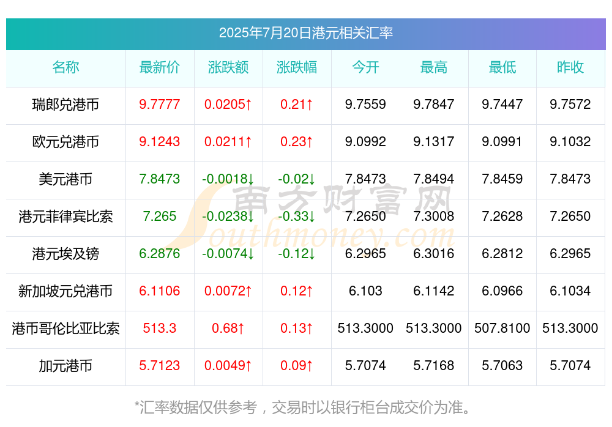
Task: Click low value 507.8100
Action: click(502, 329)
